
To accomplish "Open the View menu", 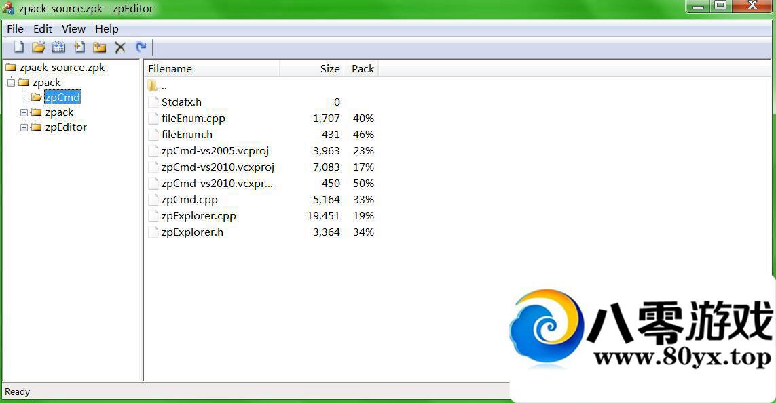I will point(73,28).
